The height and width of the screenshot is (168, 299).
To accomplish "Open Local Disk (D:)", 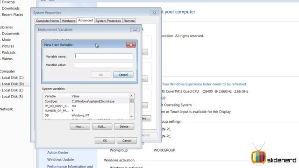I will tap(13, 84).
